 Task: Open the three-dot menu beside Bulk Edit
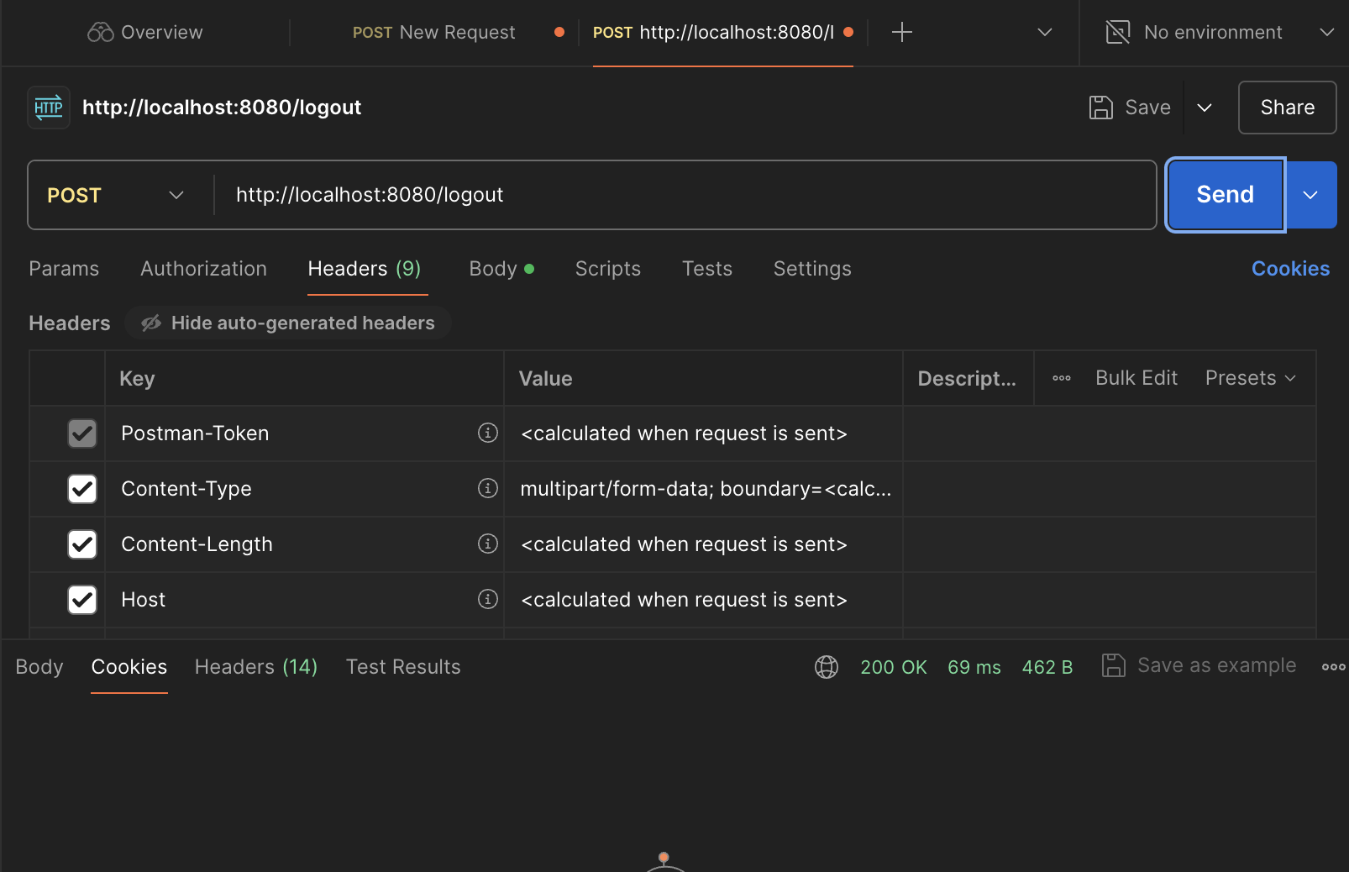(x=1061, y=378)
